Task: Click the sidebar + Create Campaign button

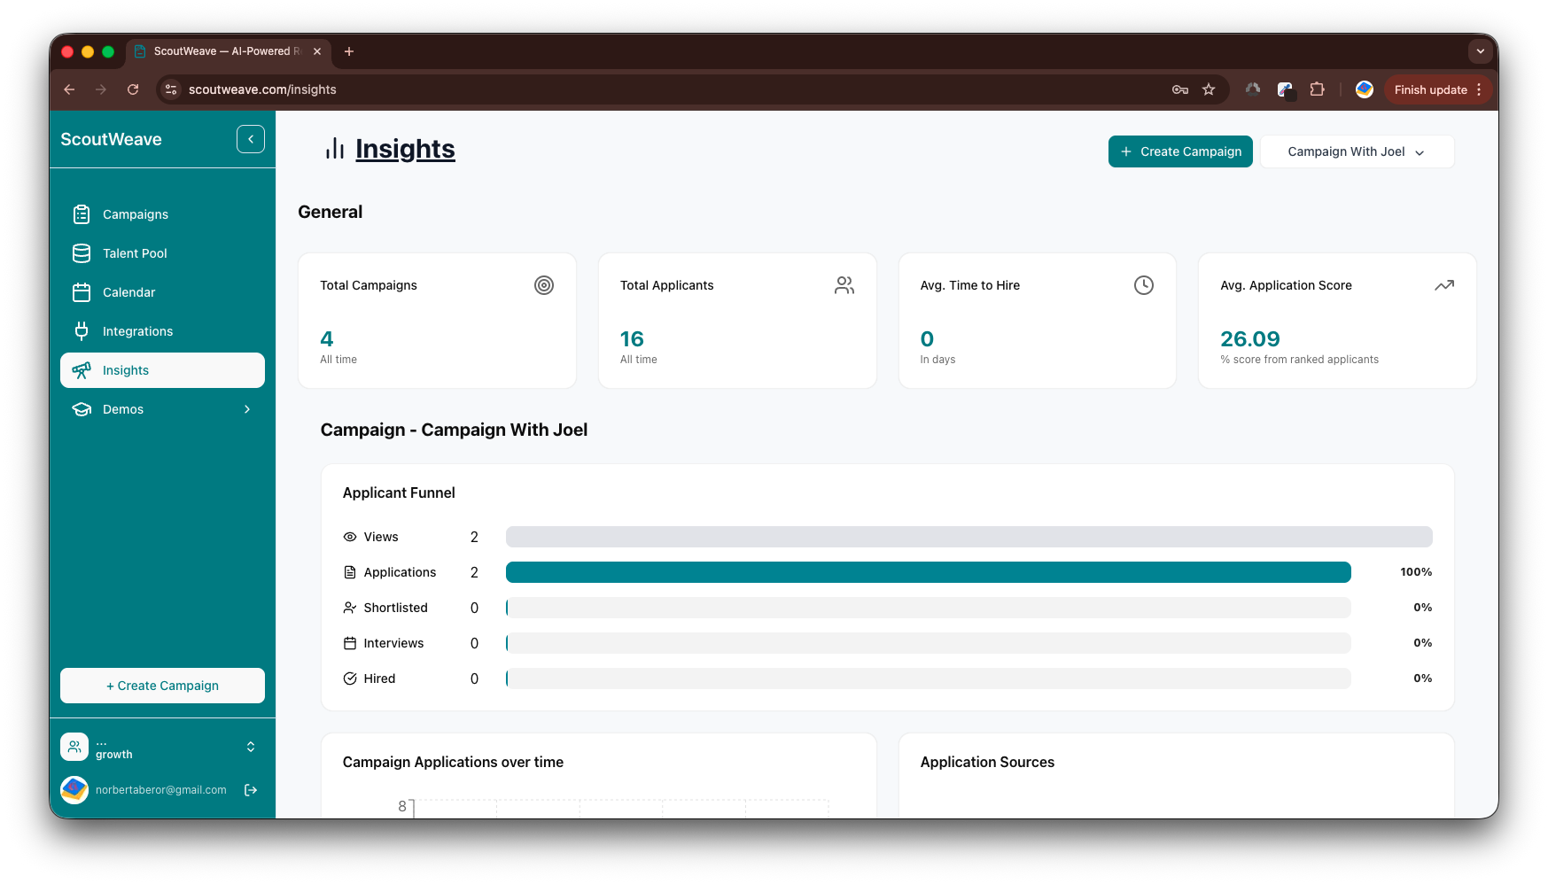Action: (162, 686)
